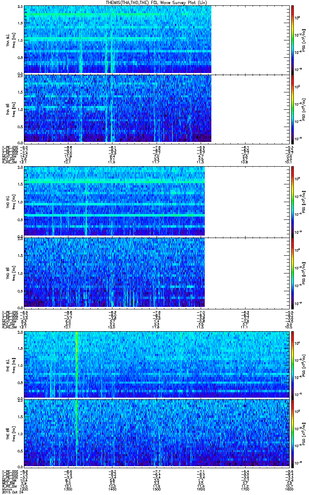Click the R_RE_SM label under THD panels
The width and height of the screenshot is (309, 495).
[9, 327]
